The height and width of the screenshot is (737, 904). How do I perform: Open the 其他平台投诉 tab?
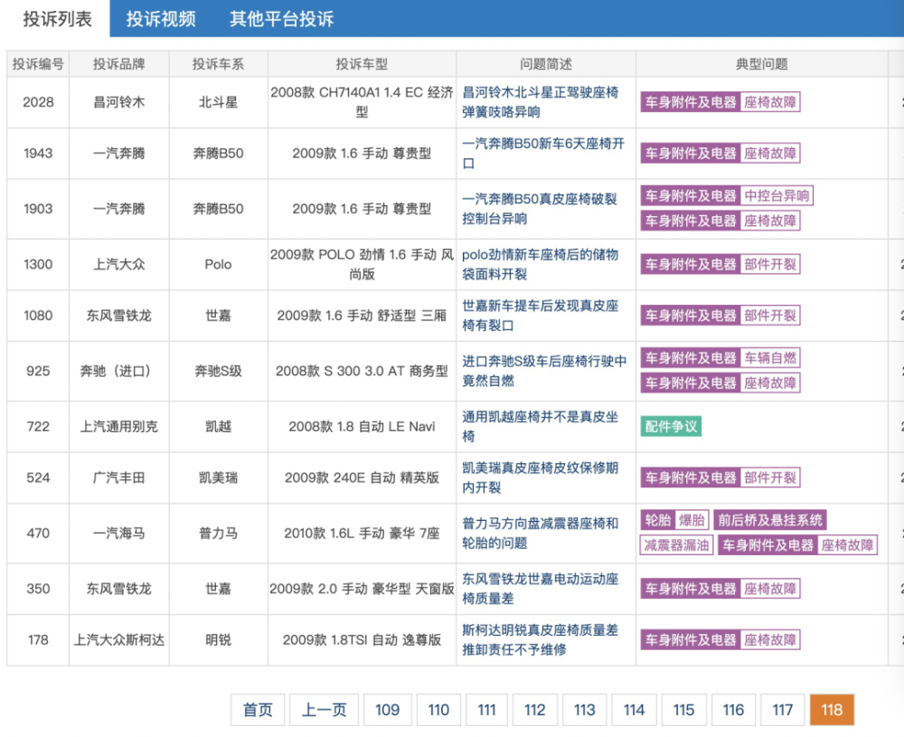[281, 19]
